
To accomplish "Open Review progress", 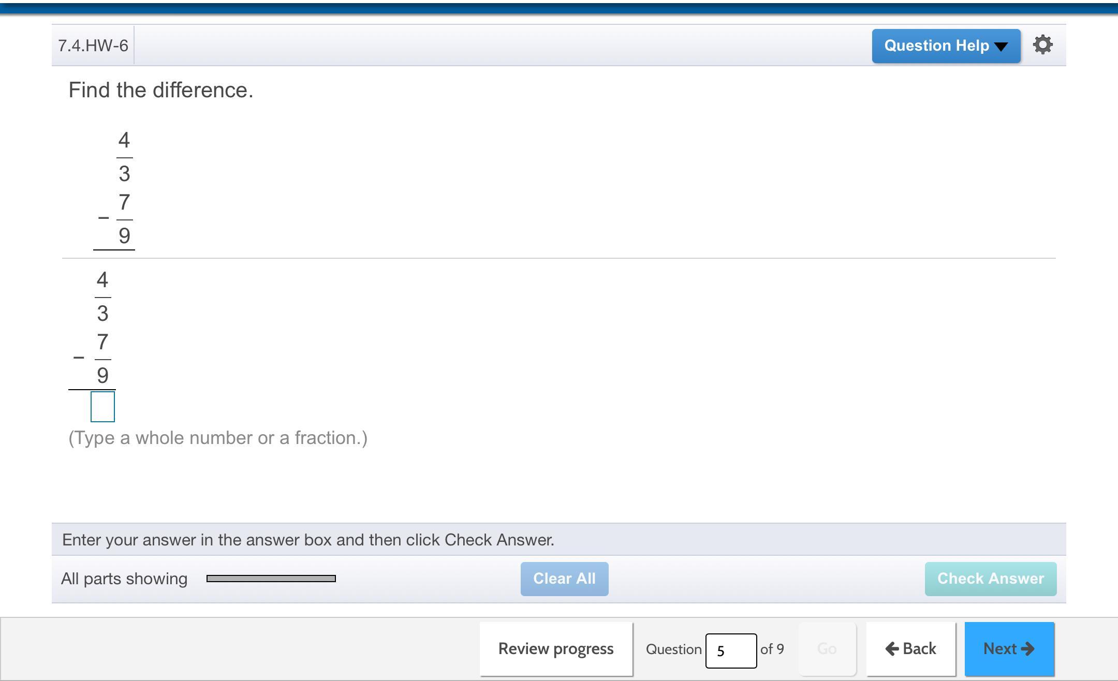I will 556,649.
